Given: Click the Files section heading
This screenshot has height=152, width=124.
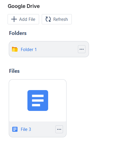Looking at the screenshot, I should point(14,71).
